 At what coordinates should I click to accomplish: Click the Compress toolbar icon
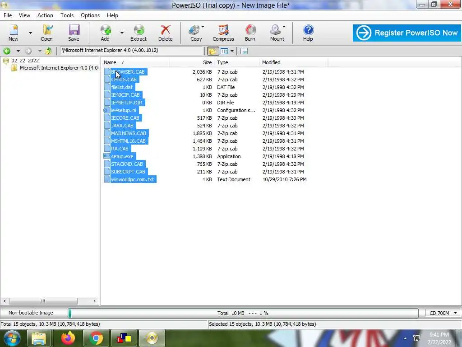pos(223,33)
